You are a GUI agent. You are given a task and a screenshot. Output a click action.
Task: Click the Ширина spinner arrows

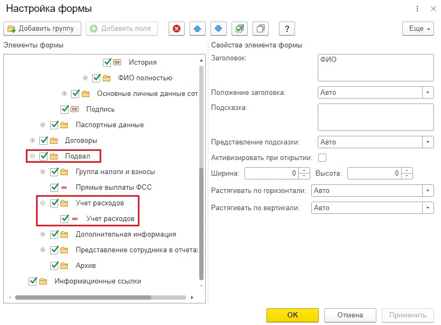coord(304,173)
